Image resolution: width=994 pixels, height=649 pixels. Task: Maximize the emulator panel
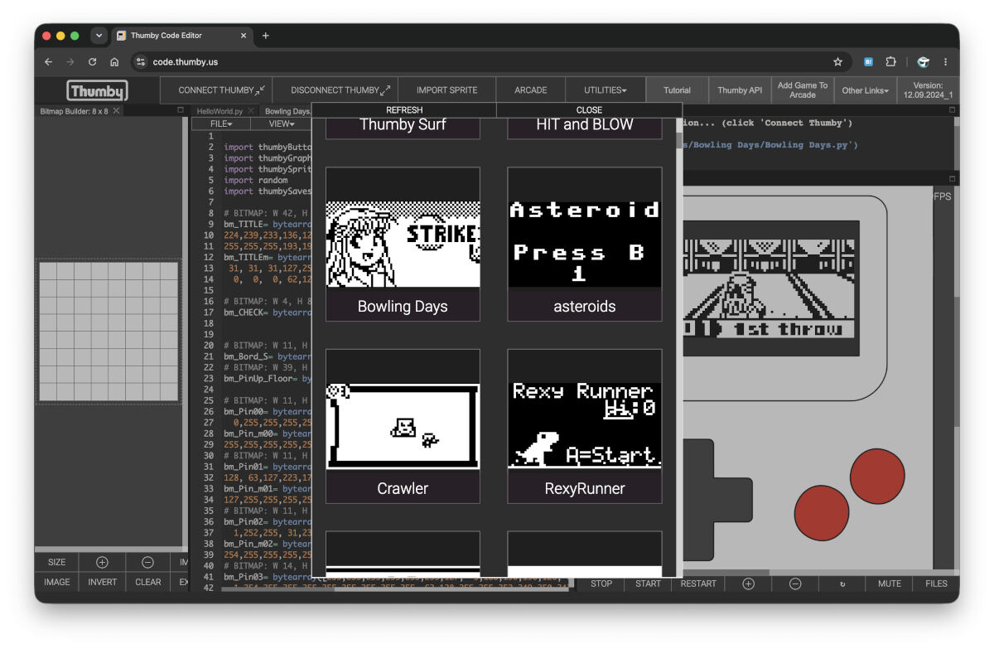coord(952,179)
